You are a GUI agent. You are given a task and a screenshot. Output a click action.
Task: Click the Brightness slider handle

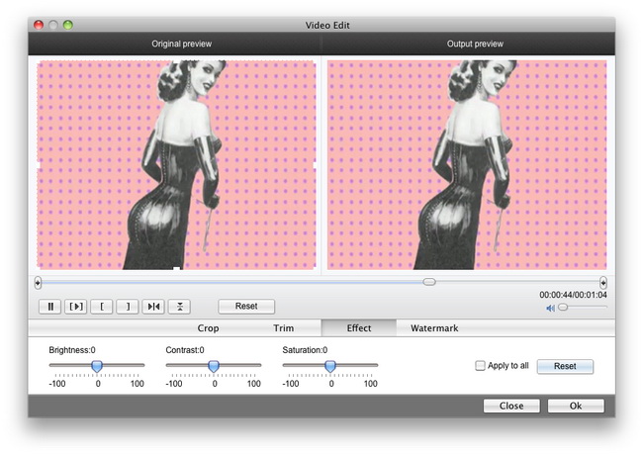(x=97, y=366)
